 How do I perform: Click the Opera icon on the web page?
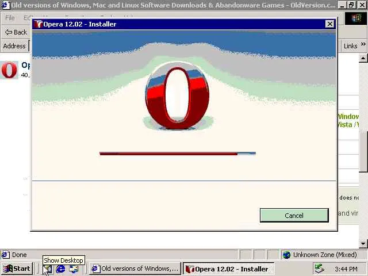9,70
